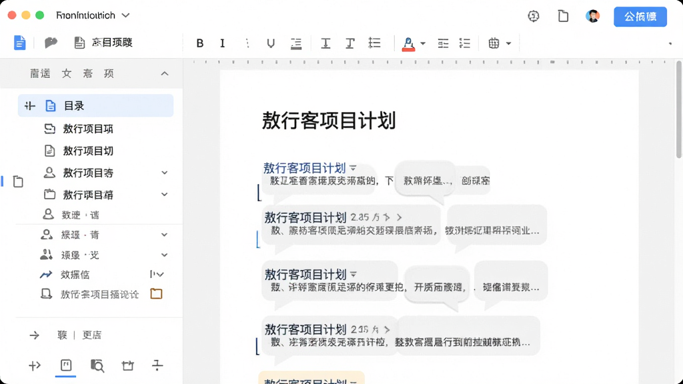Open sidebar item 敖行项目切
Viewport: 683px width, 384px height.
(x=88, y=151)
